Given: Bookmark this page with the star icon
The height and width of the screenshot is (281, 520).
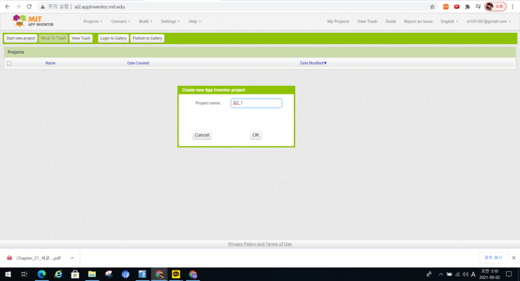Looking at the screenshot, I should [432, 6].
